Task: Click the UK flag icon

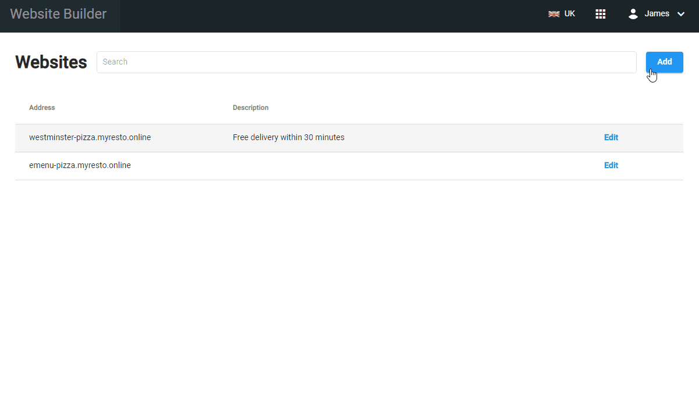Action: [553, 14]
